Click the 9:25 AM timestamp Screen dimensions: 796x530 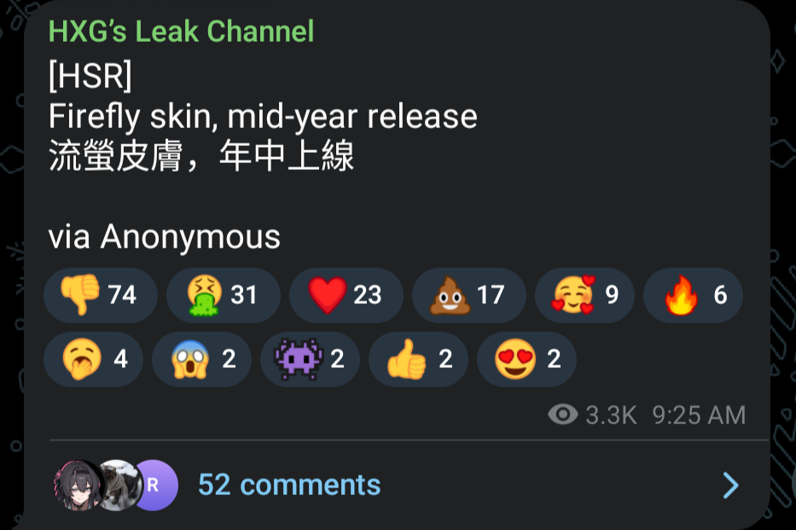[x=699, y=415]
